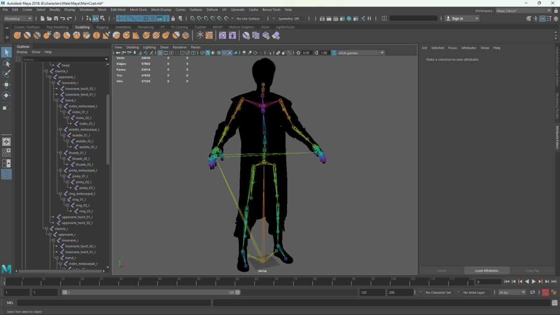Click the Load Attributes button
560x315 pixels.
point(487,271)
